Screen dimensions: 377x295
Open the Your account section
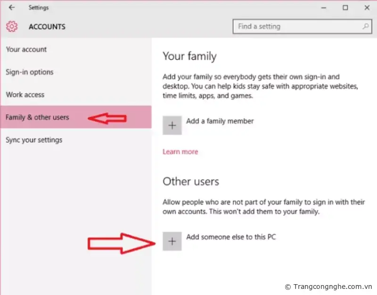tap(26, 49)
